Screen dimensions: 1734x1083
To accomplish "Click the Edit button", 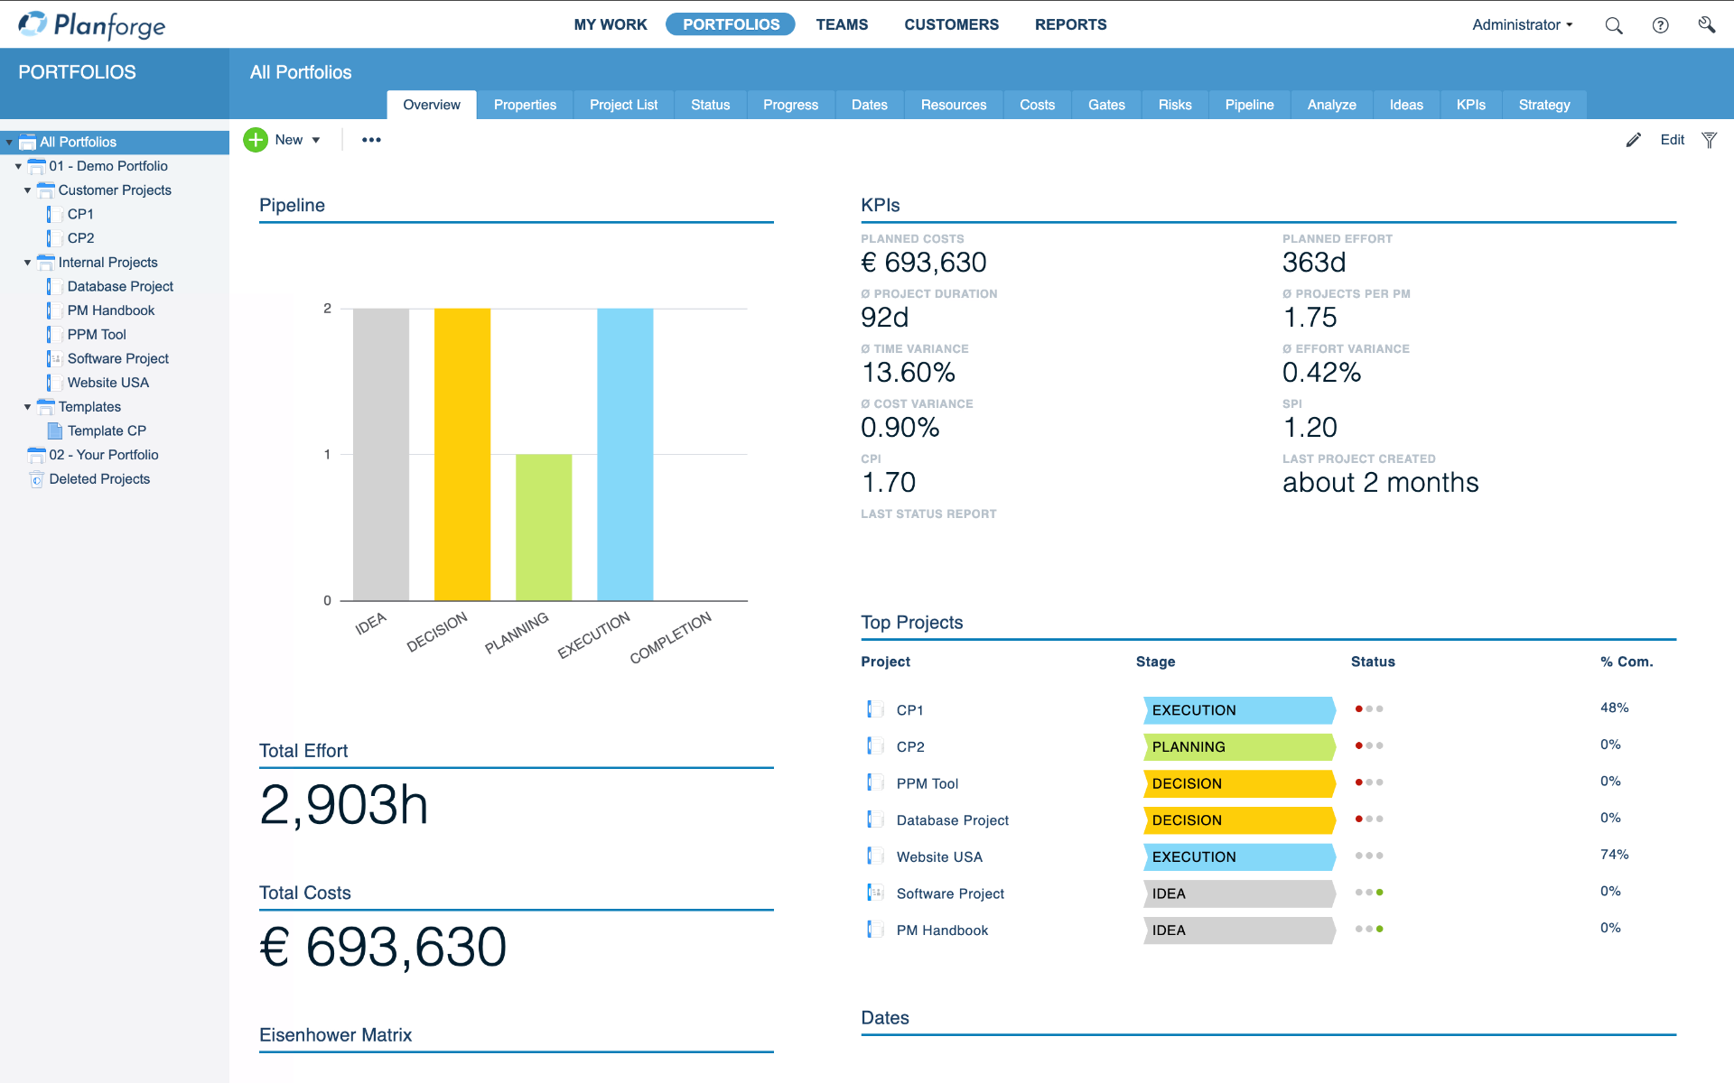I will click(1672, 140).
